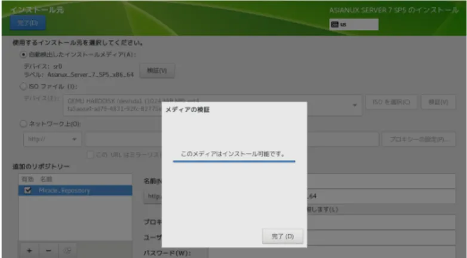Click the ISO を選択 button
This screenshot has height=258, width=467.
point(391,102)
